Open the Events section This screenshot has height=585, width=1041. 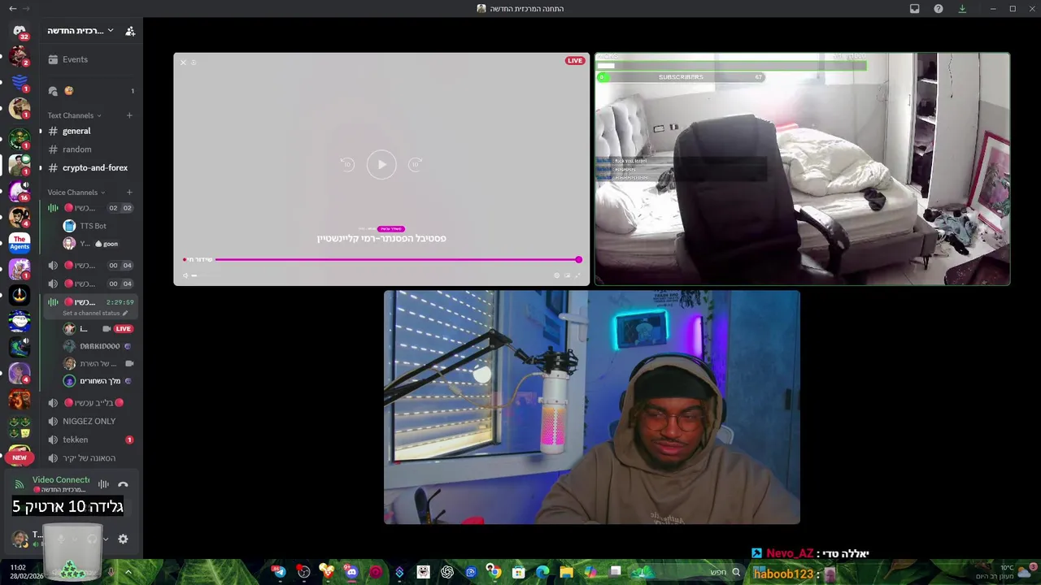coord(91,59)
